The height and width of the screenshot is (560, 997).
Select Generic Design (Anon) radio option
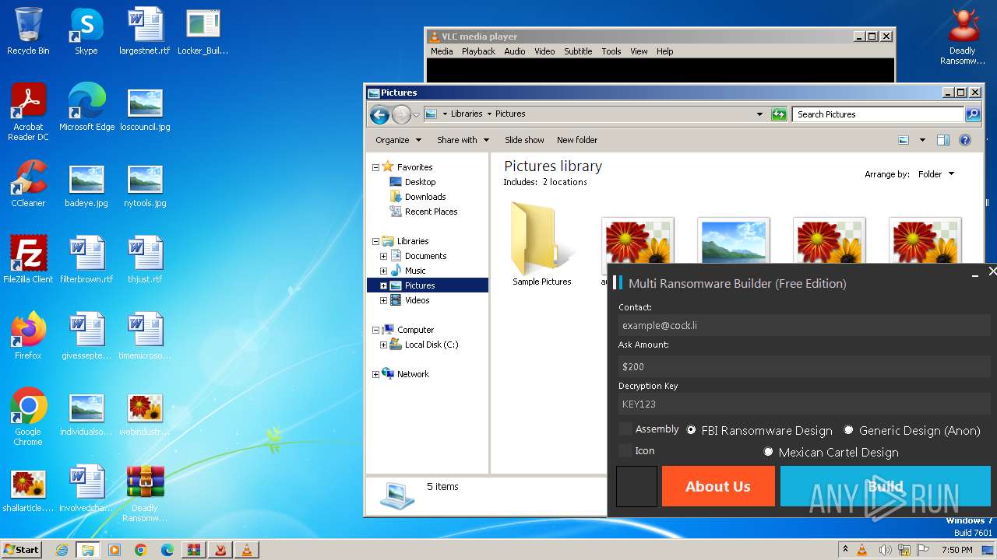[849, 430]
